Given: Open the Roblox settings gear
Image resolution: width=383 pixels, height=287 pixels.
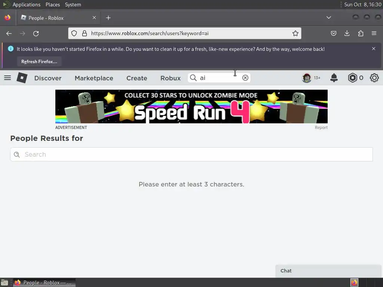Looking at the screenshot, I should pyautogui.click(x=374, y=78).
